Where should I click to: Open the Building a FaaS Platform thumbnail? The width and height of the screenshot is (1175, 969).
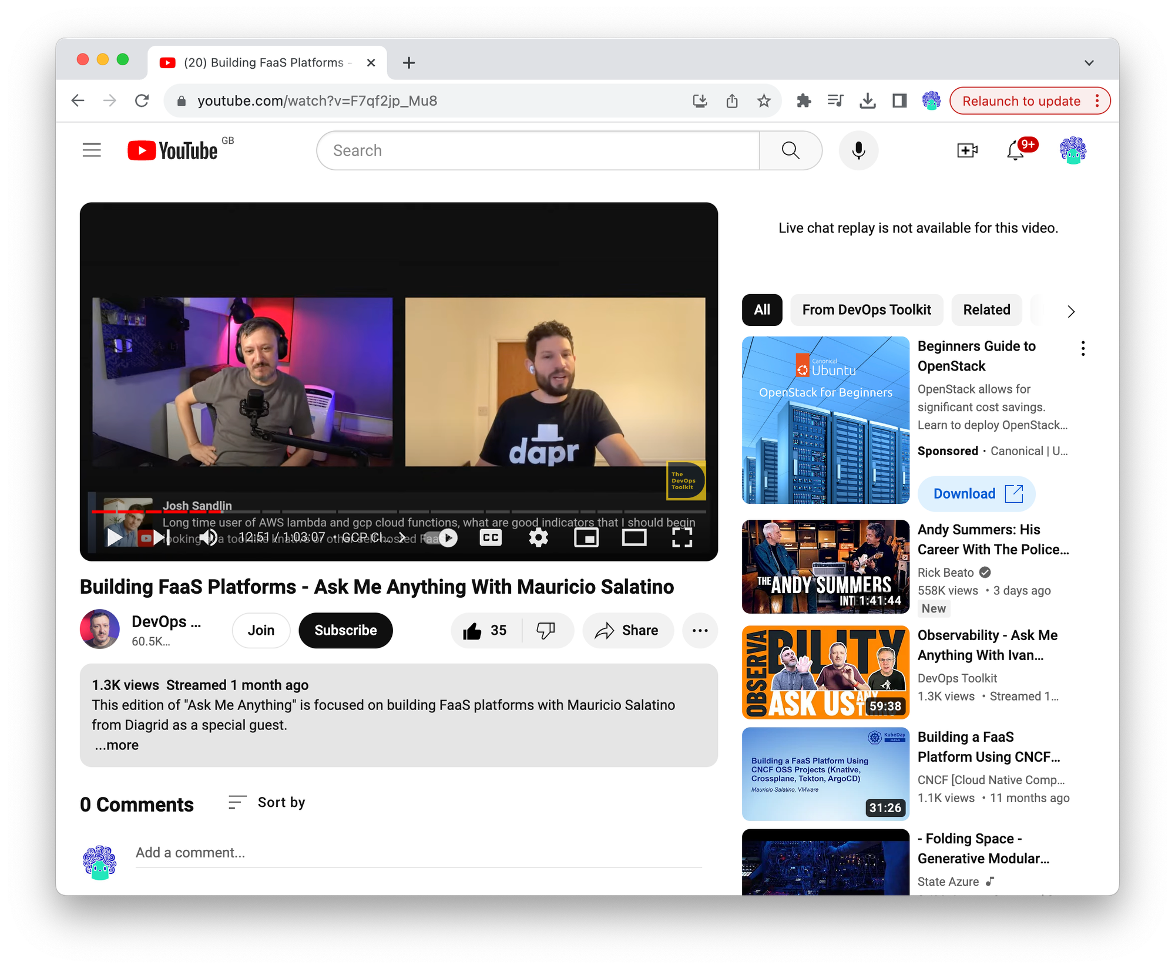[x=825, y=773]
